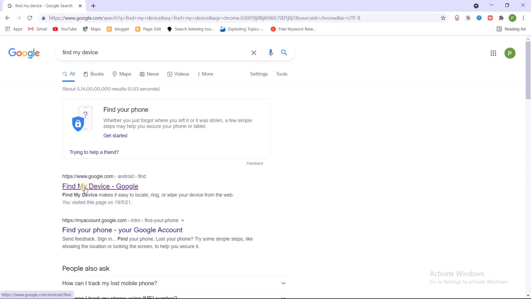
Task: Open the More search filters dropdown
Action: click(x=205, y=74)
